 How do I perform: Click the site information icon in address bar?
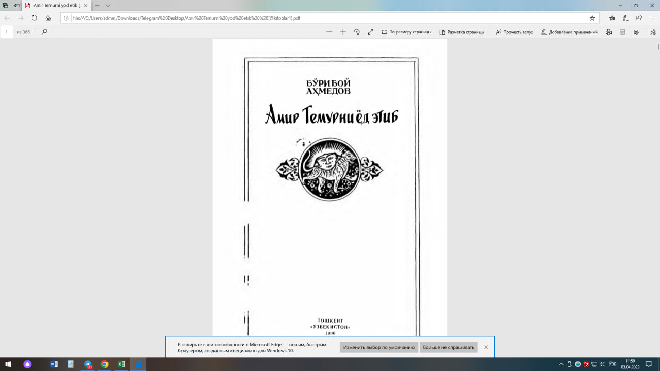[x=66, y=18]
